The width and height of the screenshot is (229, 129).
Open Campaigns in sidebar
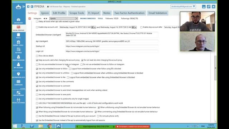(x=18, y=82)
